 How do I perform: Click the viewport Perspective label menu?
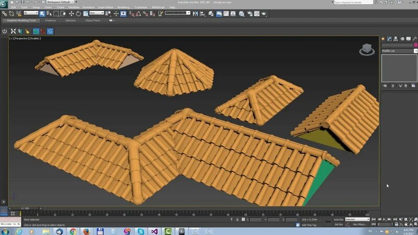coord(21,39)
